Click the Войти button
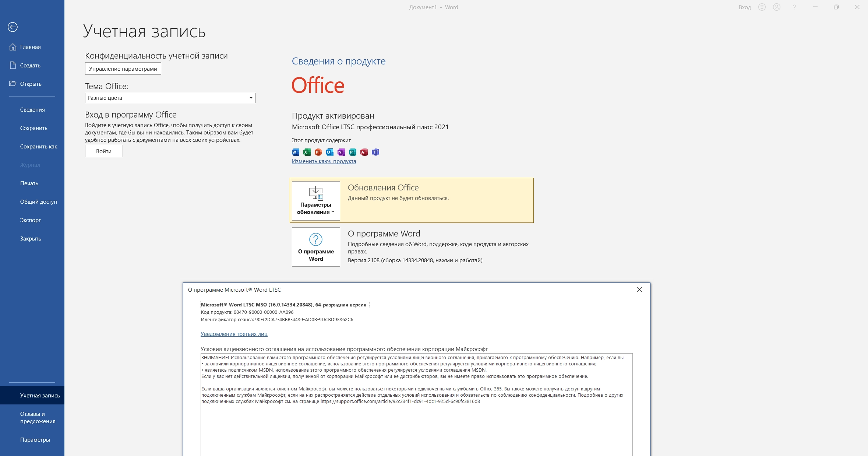Screen dimensions: 868x456 coord(104,151)
